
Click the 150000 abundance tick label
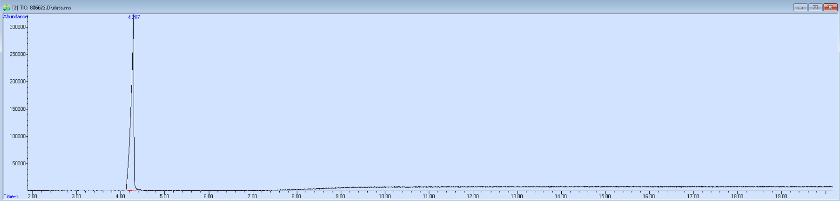coord(17,109)
